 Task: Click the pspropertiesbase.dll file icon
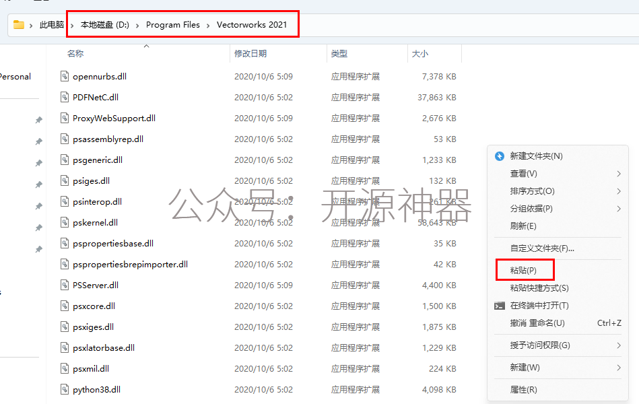click(65, 243)
